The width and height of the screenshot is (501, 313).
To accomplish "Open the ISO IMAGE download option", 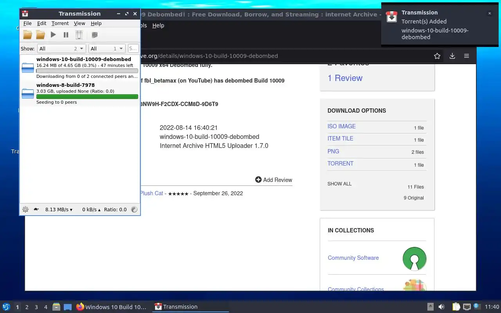I will click(x=342, y=126).
